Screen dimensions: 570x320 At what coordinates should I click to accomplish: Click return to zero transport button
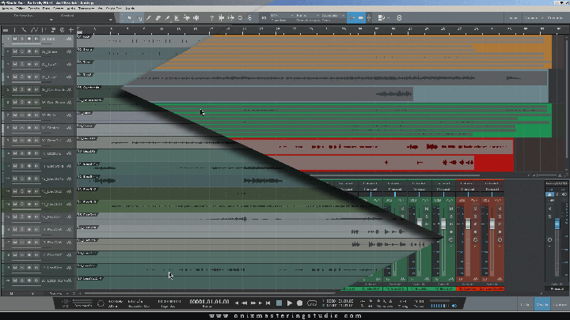tap(268, 303)
